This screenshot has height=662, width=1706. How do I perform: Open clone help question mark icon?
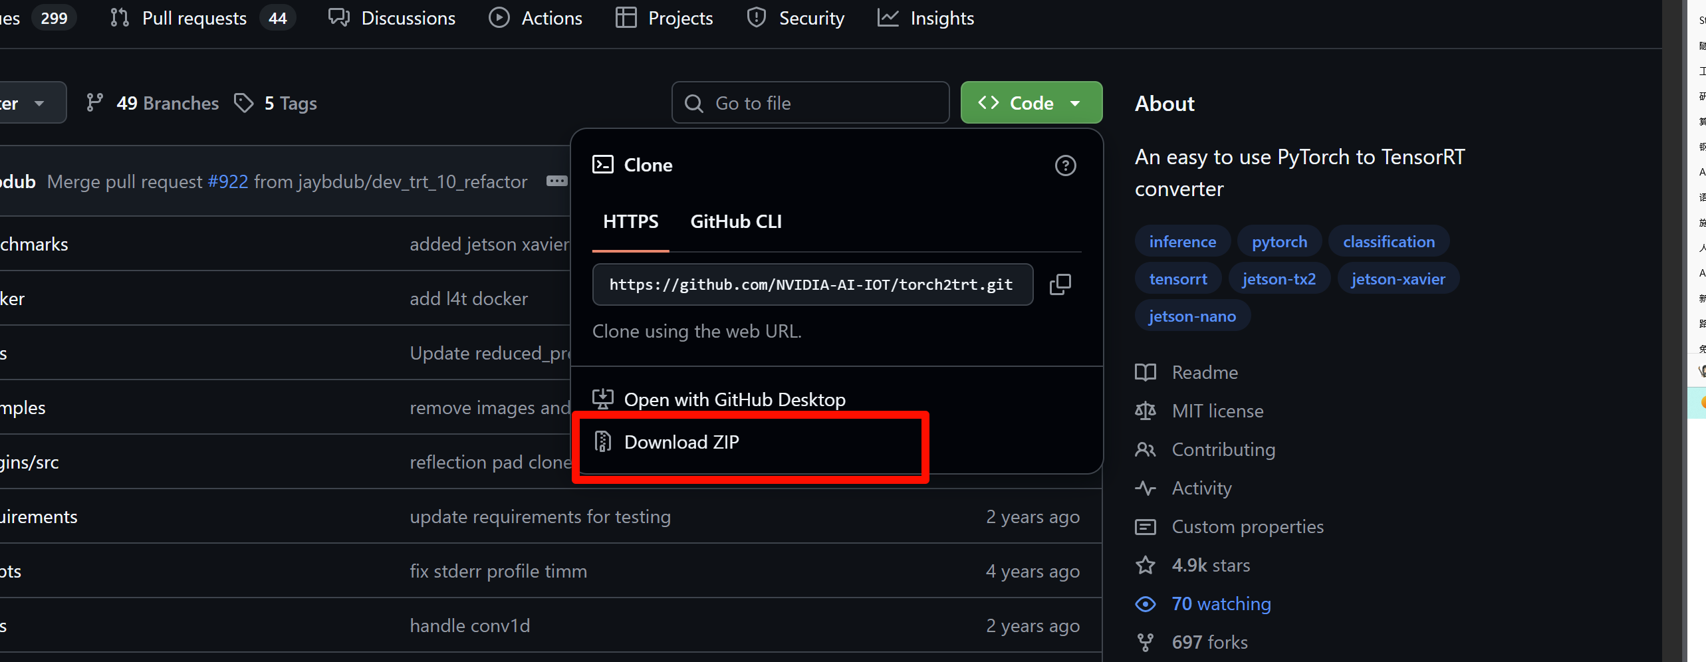click(1065, 165)
